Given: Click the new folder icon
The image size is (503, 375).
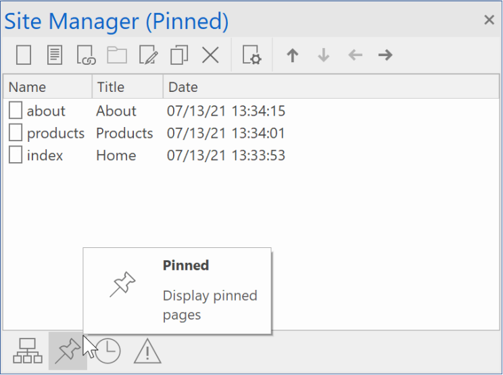Looking at the screenshot, I should pos(117,55).
